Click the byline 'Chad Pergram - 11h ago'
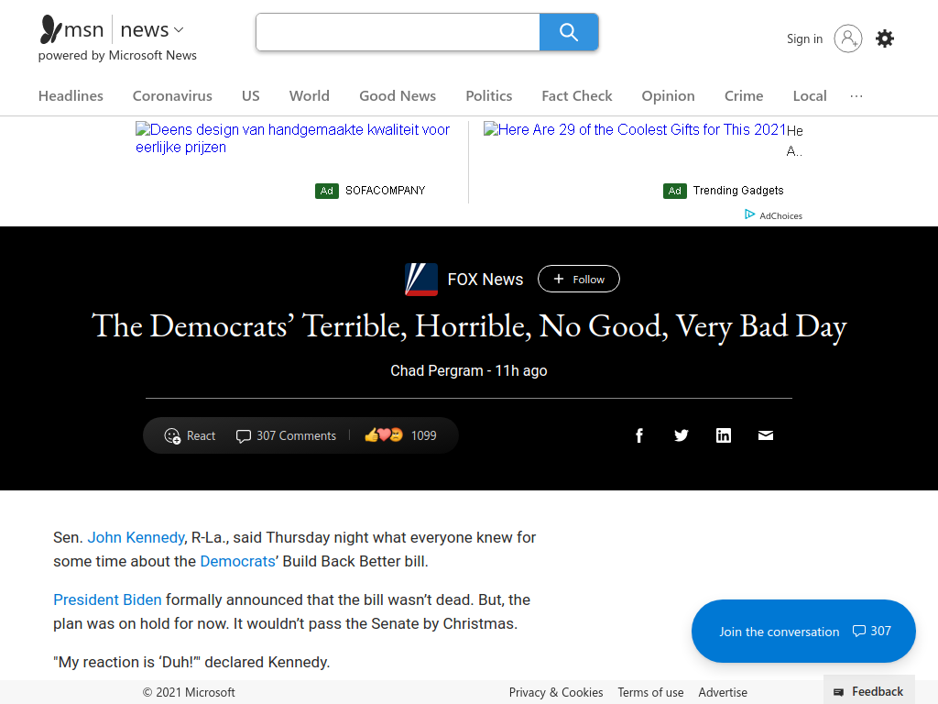The width and height of the screenshot is (938, 704). click(x=469, y=371)
